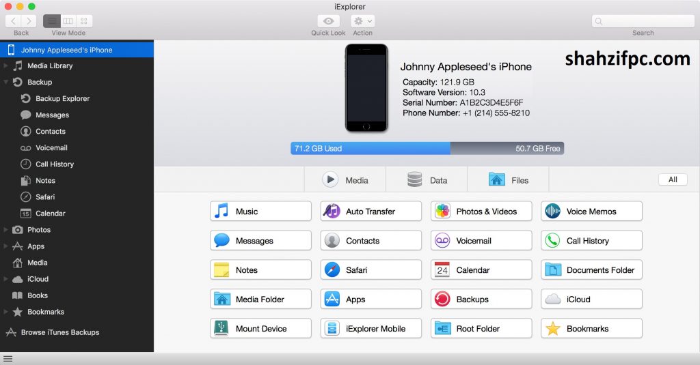Click the iExplorer Mobile icon
This screenshot has height=365, width=700.
coord(332,328)
